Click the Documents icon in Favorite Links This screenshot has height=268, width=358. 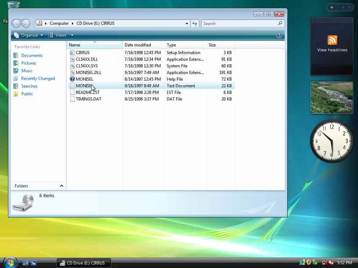(16, 55)
